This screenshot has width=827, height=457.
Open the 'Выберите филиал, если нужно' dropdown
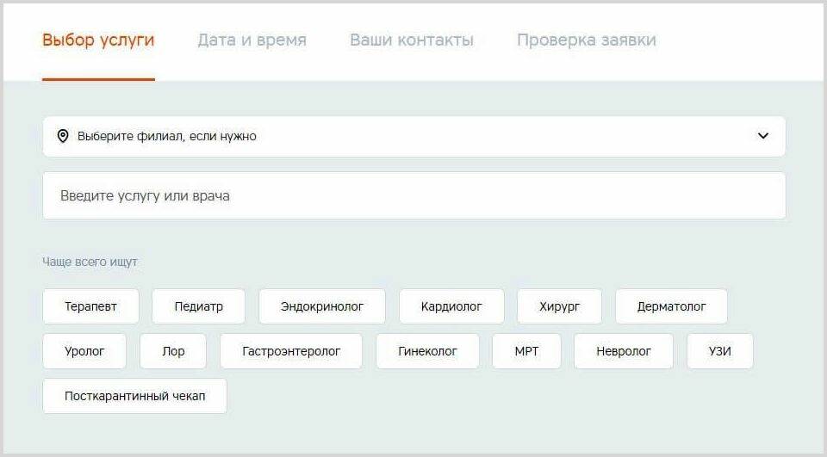coord(414,137)
